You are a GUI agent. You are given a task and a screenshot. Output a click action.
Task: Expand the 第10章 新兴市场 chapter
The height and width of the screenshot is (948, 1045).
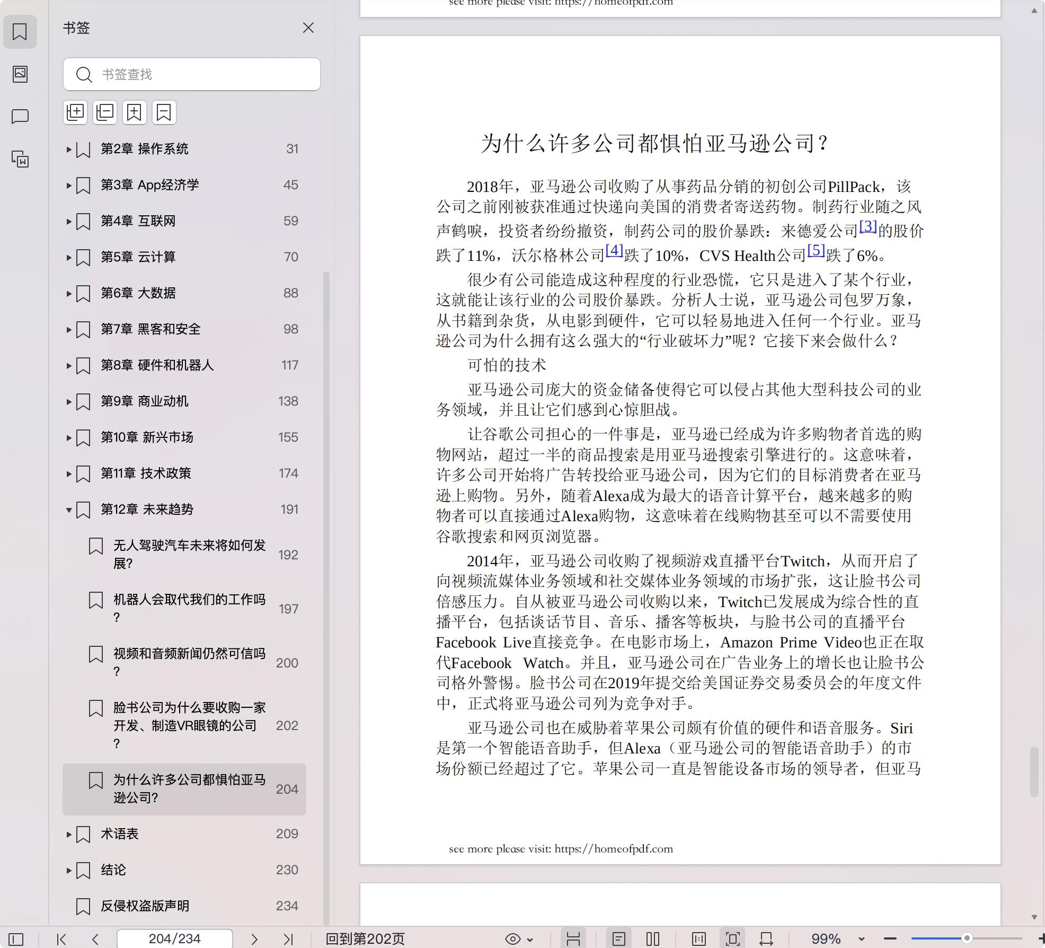(69, 438)
